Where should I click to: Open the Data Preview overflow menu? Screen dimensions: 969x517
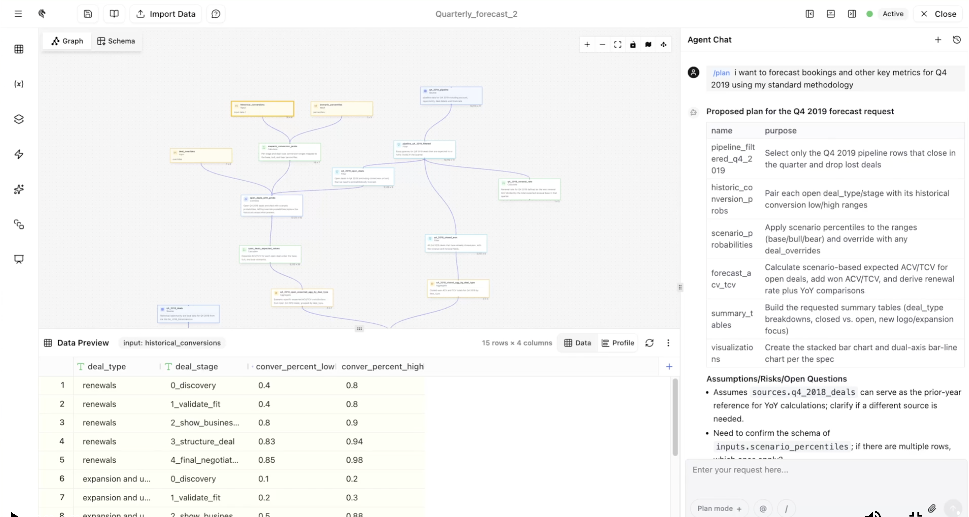click(x=668, y=342)
